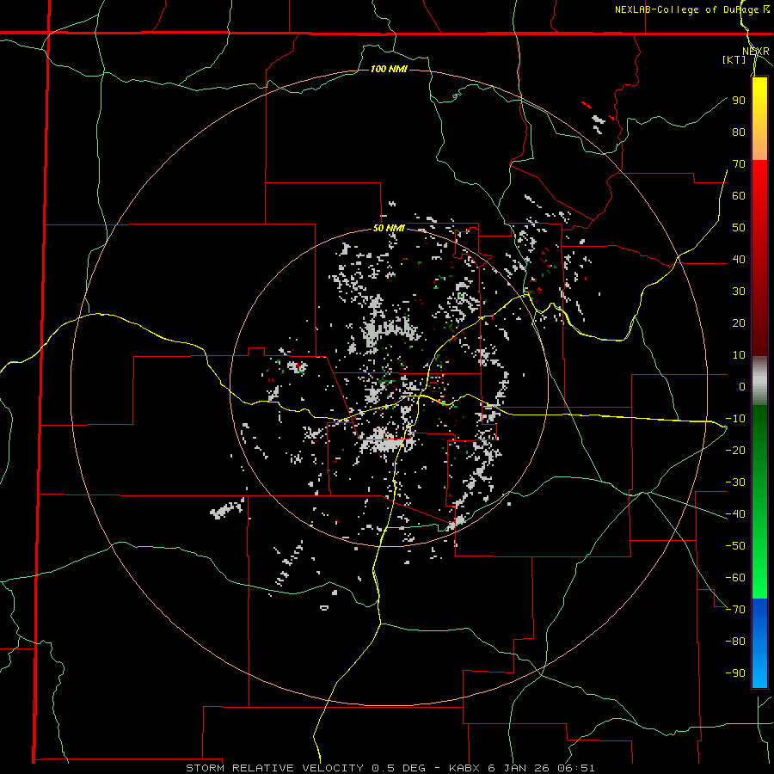This screenshot has width=774, height=774.
Task: Click the [KT] units label
Action: pyautogui.click(x=734, y=59)
